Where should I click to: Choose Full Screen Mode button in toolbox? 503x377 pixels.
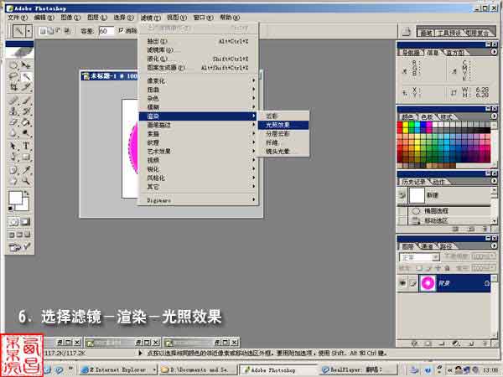pyautogui.click(x=28, y=235)
